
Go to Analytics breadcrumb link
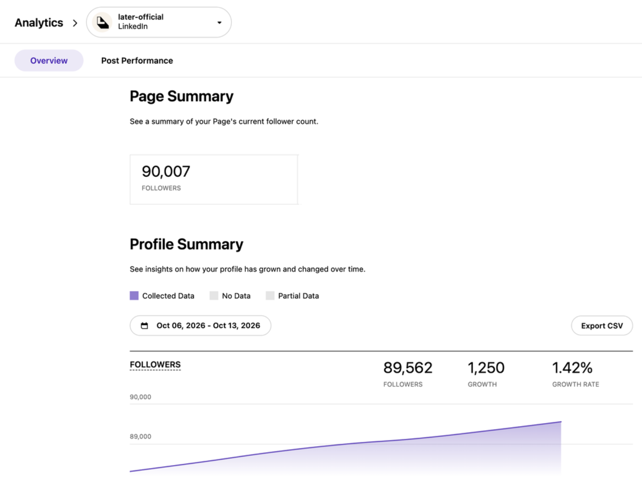click(39, 23)
